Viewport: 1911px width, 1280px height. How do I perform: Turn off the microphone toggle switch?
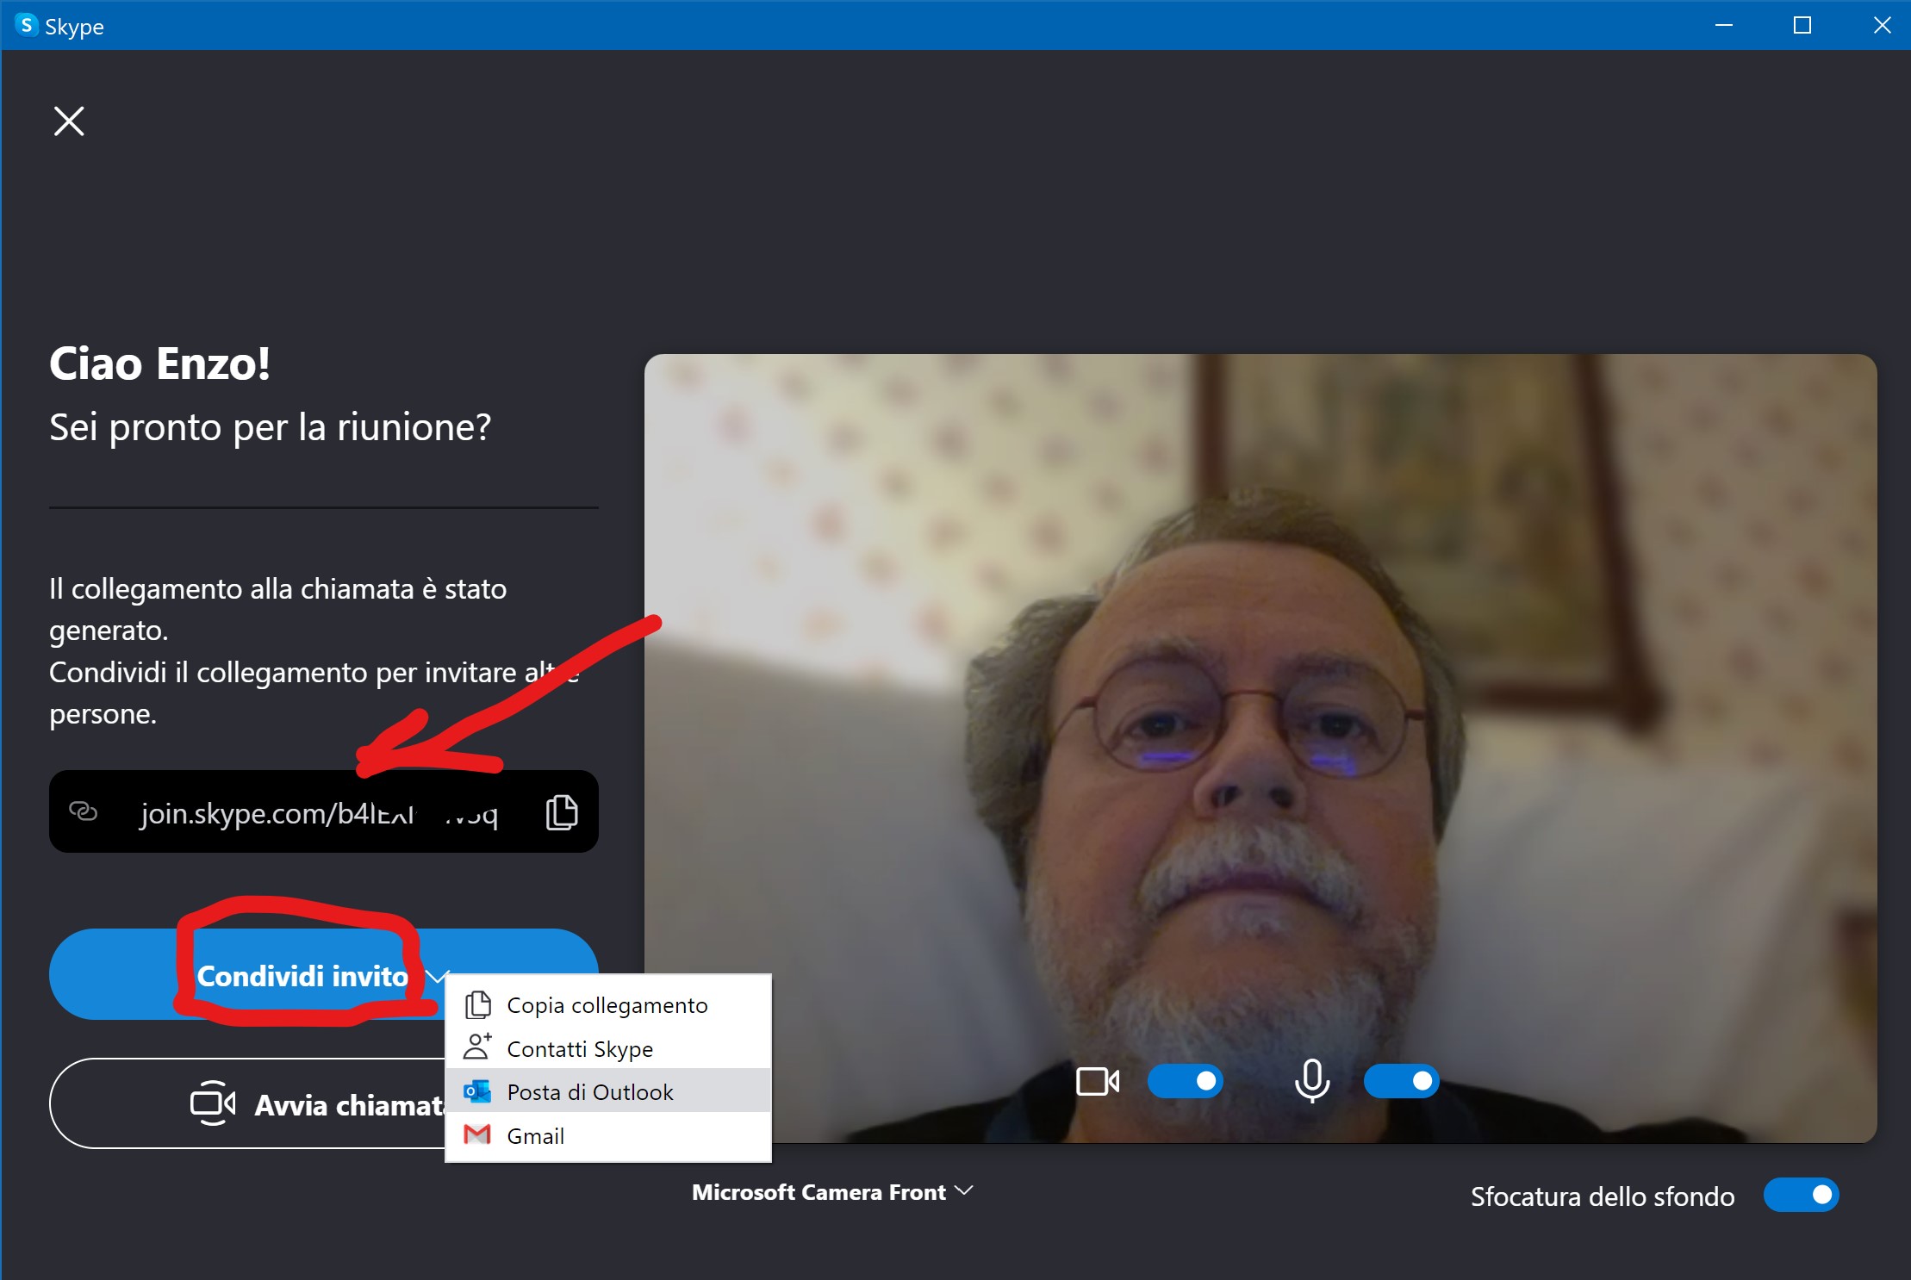pos(1401,1081)
